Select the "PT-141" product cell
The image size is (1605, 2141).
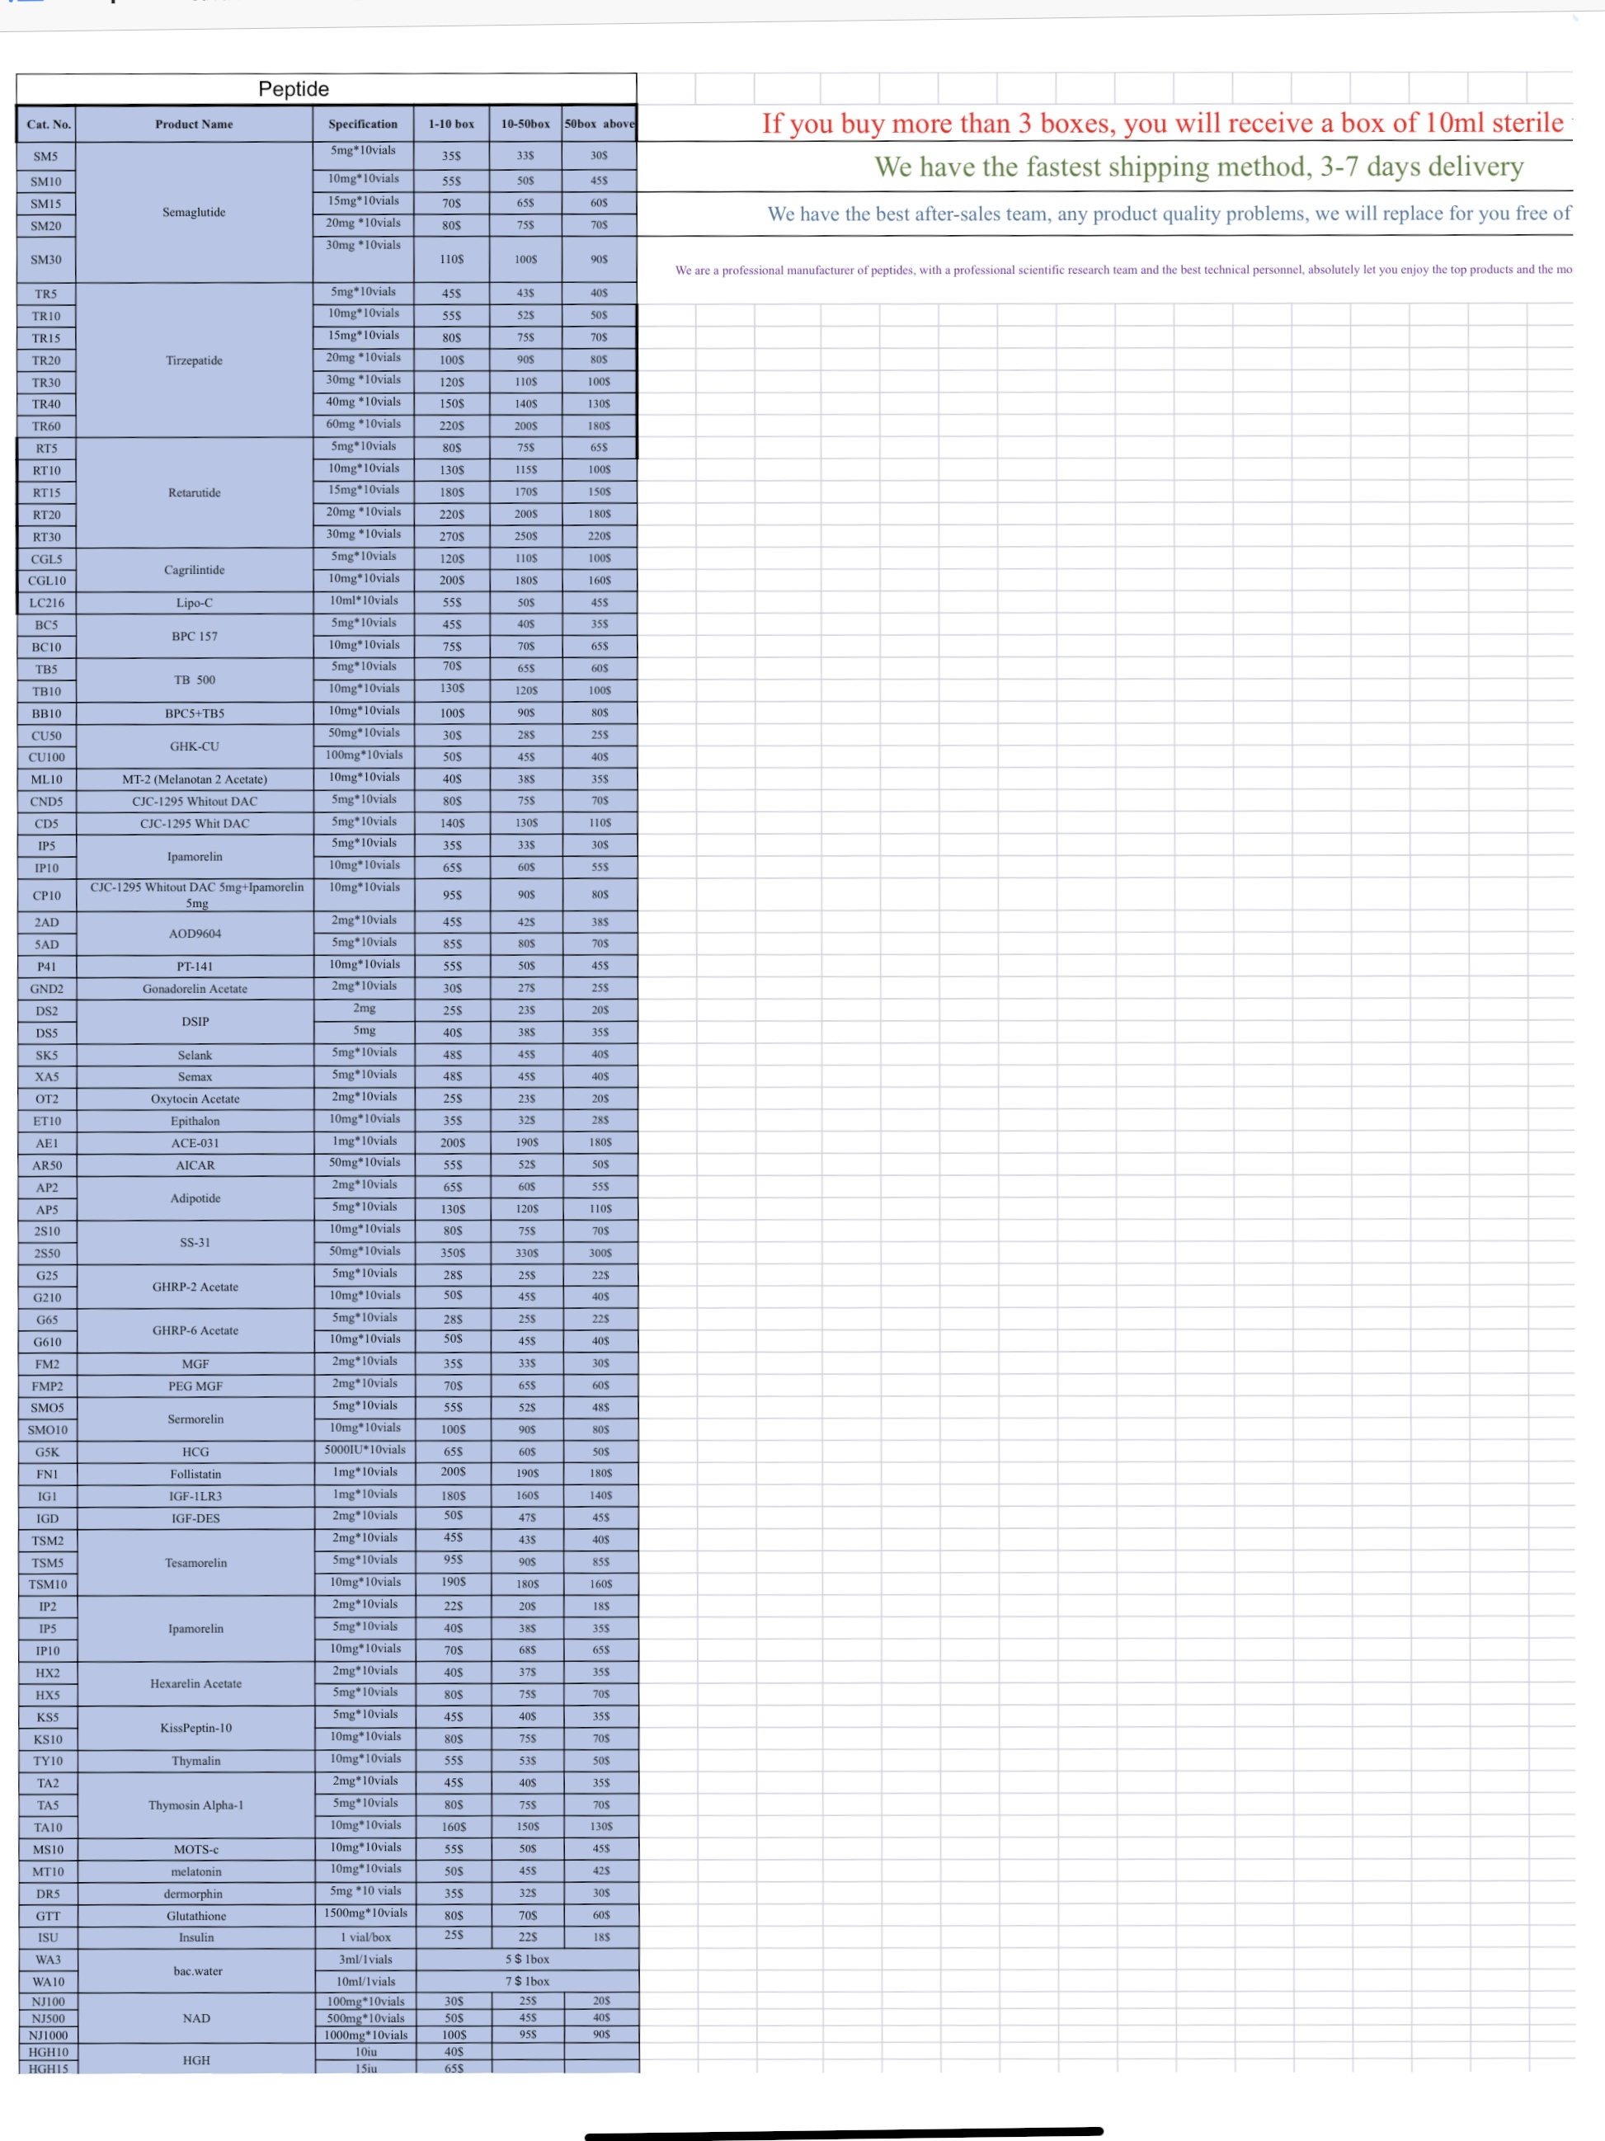195,966
